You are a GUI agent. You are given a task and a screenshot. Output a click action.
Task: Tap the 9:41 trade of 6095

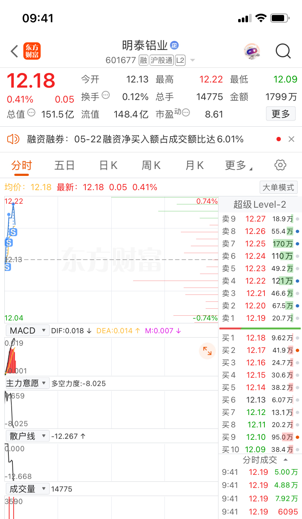[260, 512]
